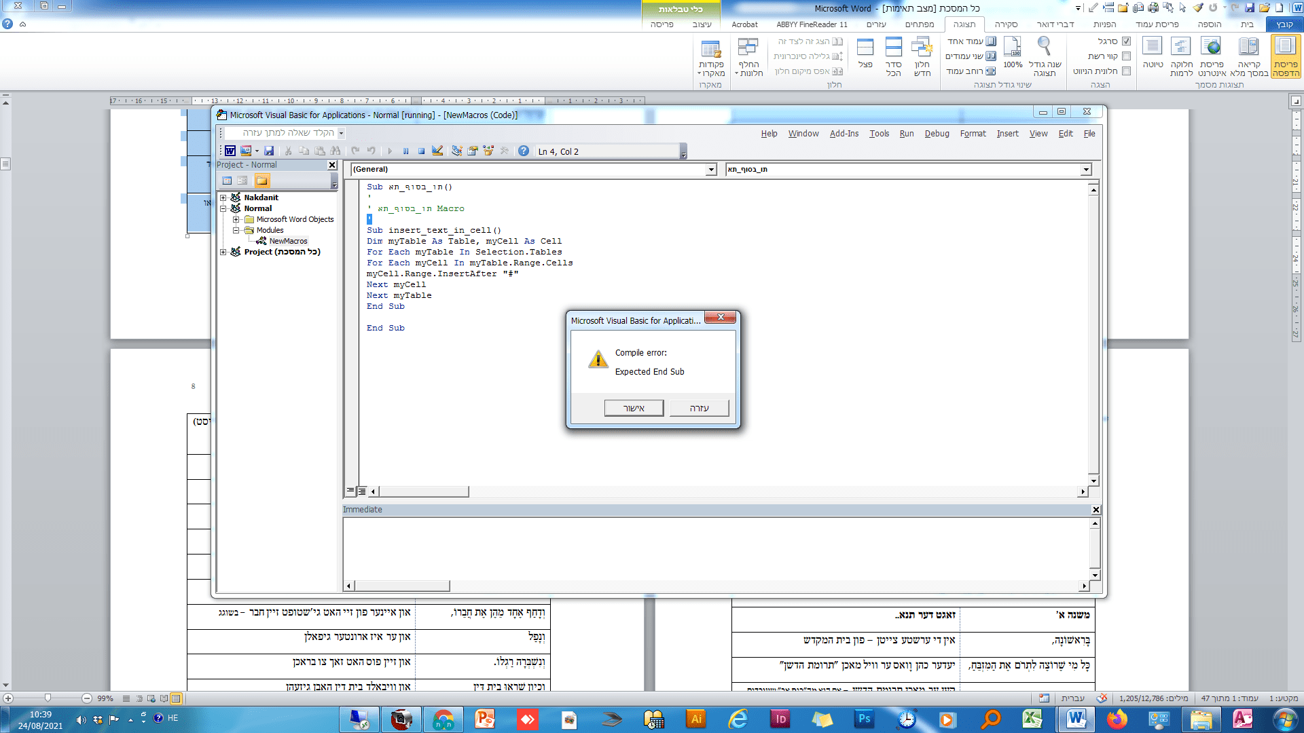Image resolution: width=1304 pixels, height=733 pixels.
Task: Click the אישור button in error dialog
Action: tap(634, 408)
